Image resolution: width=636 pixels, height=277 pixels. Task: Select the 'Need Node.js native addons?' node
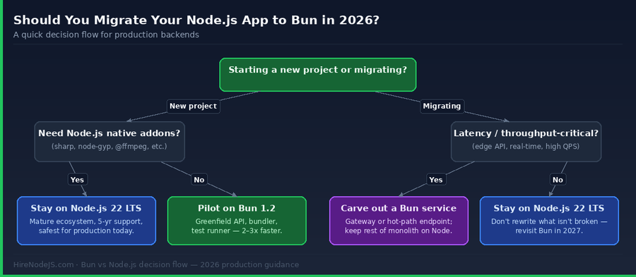tap(110, 142)
